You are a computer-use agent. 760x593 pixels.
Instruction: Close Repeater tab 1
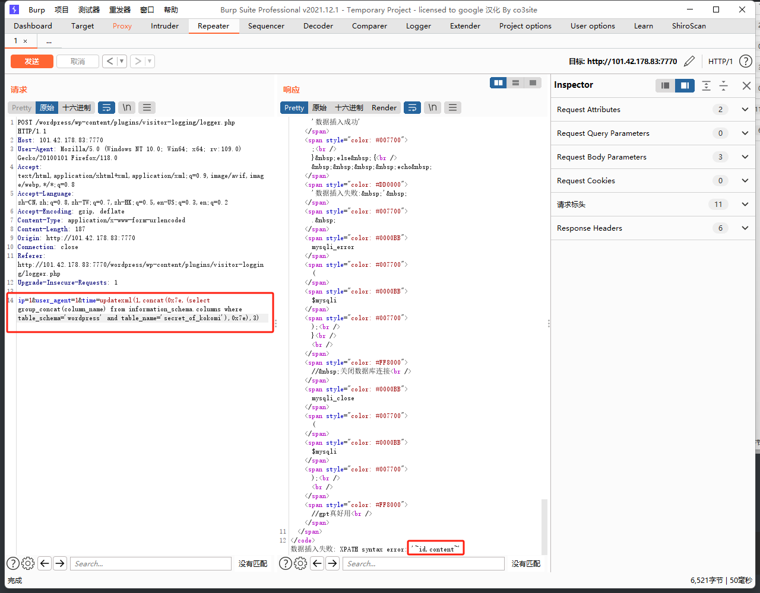click(25, 41)
